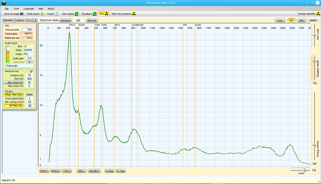The image size is (321, 184).
Task: Click the Pulses per sec. value 170.1
Action: pos(28,38)
